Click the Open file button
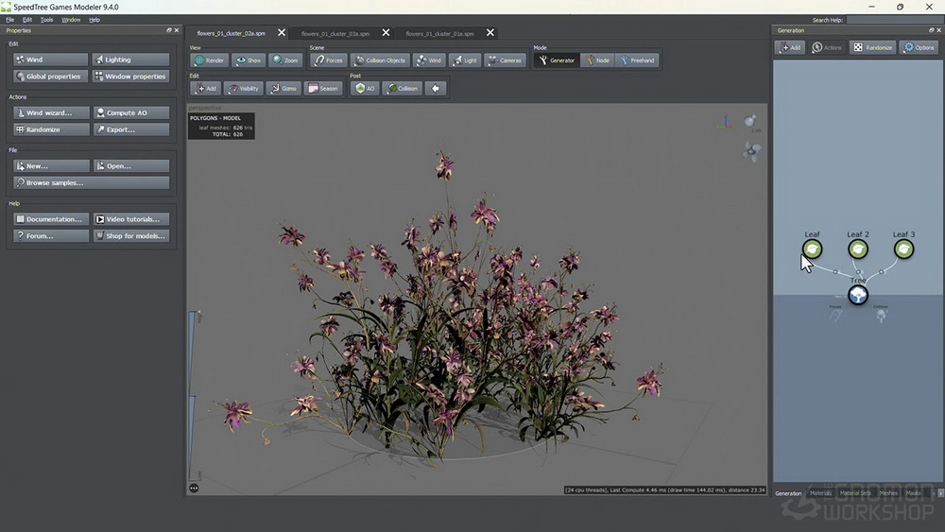Viewport: 945px width, 532px height. tap(131, 165)
